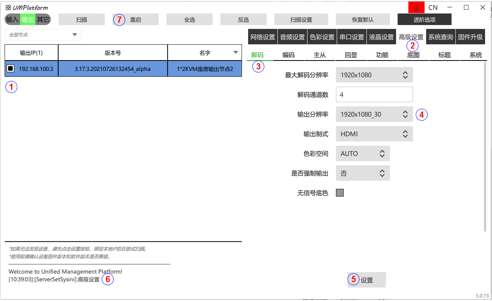Viewport: 492px width, 301px height.
Task: Open the 固件升级 tab
Action: (x=470, y=37)
